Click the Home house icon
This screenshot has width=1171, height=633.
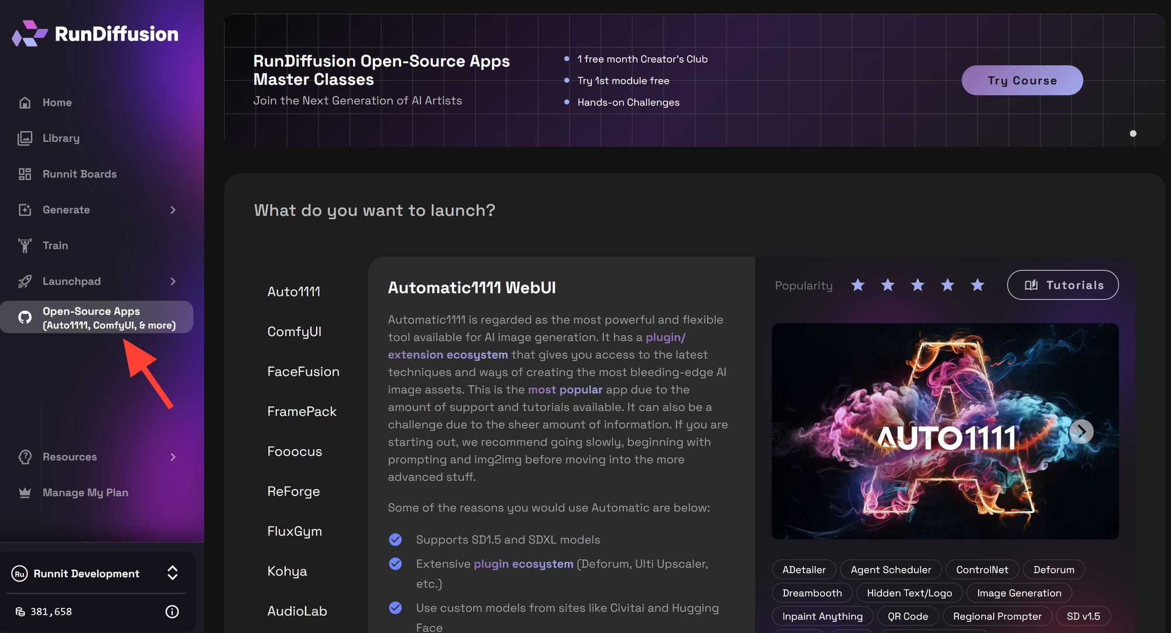25,102
